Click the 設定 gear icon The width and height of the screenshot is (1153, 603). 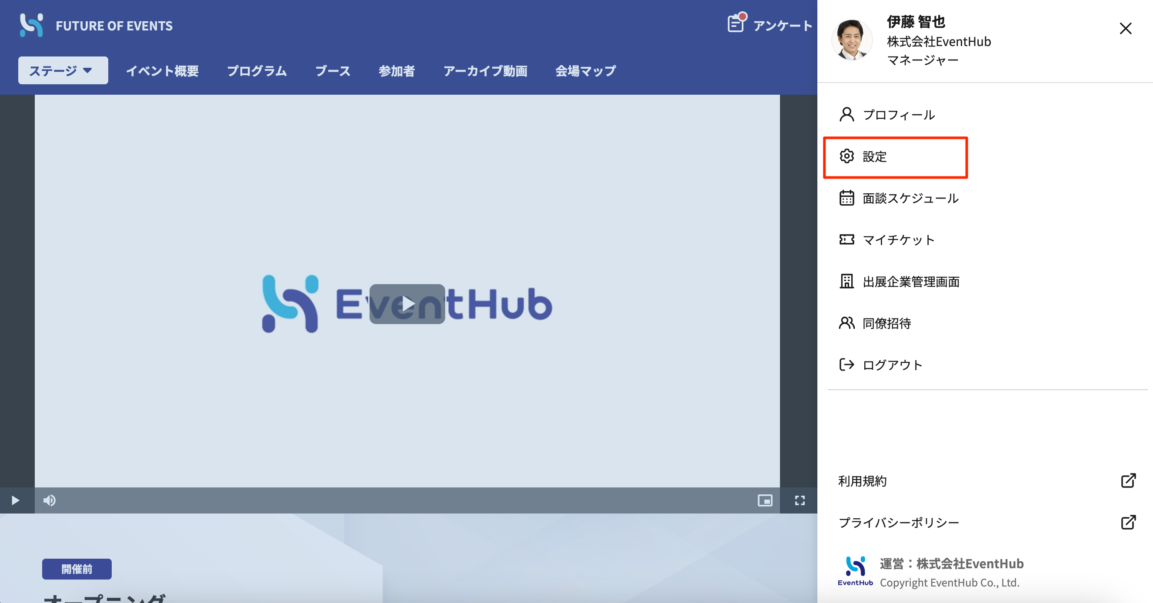point(846,156)
